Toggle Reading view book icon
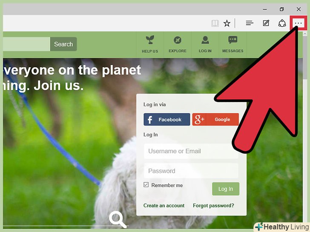This screenshot has height=232, width=310. tap(215, 23)
